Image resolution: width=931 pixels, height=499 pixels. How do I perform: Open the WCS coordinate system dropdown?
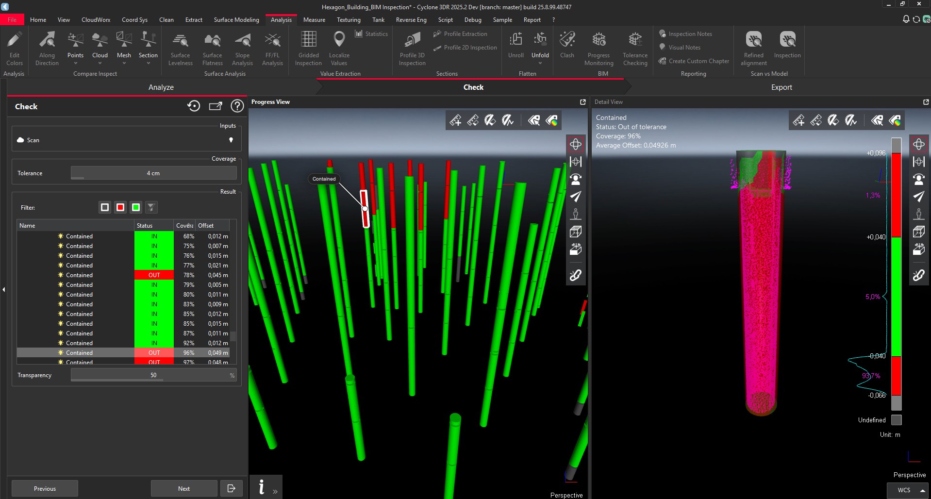(x=907, y=490)
